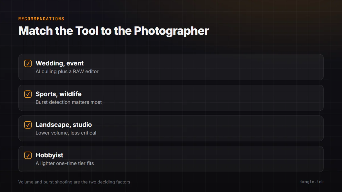Click the checkmark icon beside Wedding, event
Image resolution: width=342 pixels, height=192 pixels.
click(28, 63)
